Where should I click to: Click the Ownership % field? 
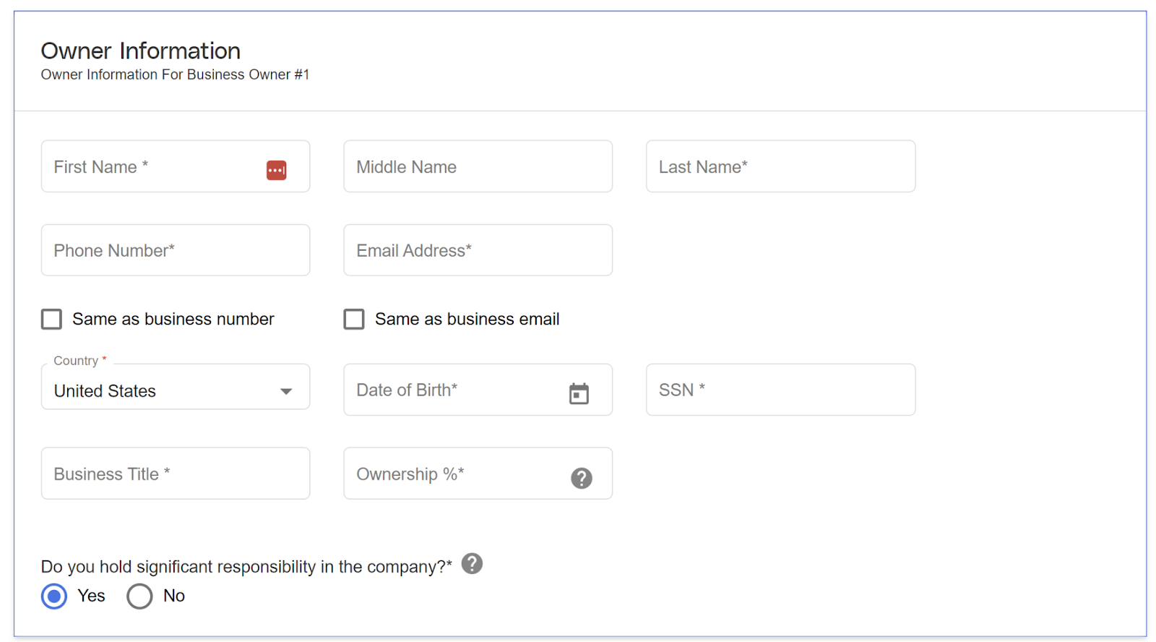[x=478, y=474]
